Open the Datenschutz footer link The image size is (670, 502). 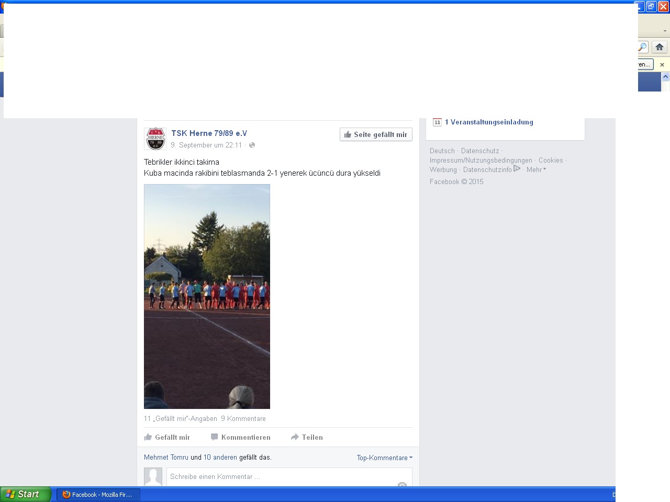[x=480, y=151]
